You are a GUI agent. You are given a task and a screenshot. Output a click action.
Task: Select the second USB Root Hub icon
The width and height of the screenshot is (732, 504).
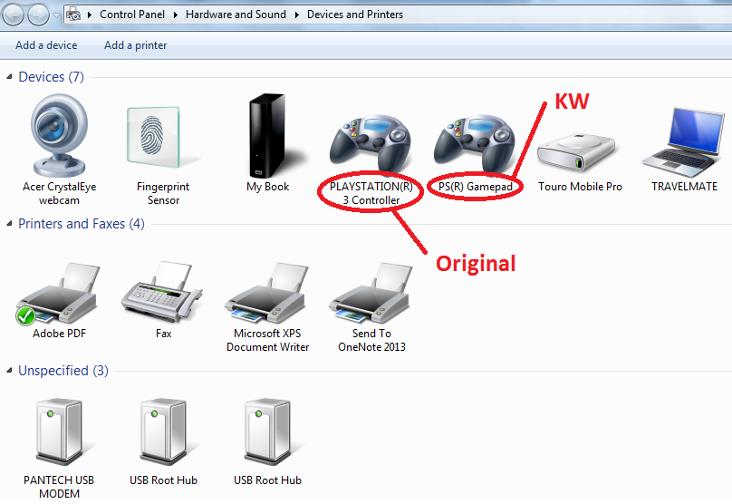267,431
